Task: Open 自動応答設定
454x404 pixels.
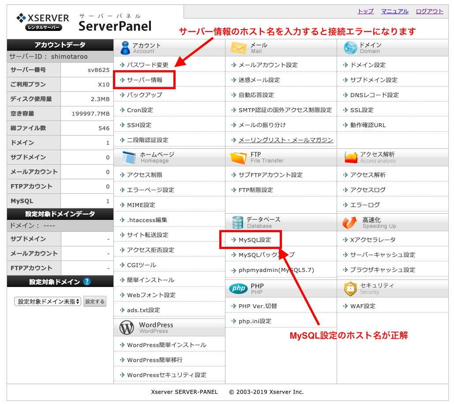Action: 256,95
